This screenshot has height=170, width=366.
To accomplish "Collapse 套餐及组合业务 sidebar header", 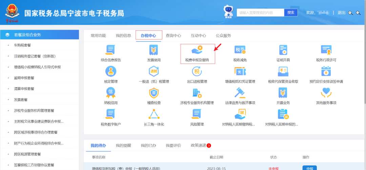I will tap(39, 35).
